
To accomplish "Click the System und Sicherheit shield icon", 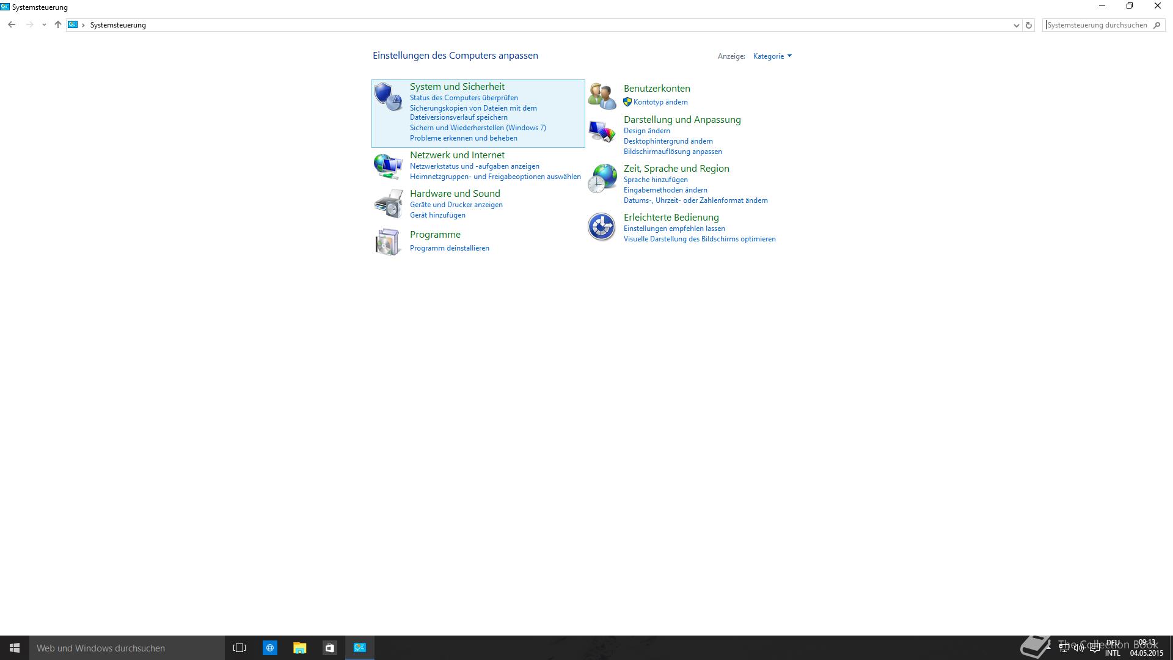I will click(x=388, y=97).
